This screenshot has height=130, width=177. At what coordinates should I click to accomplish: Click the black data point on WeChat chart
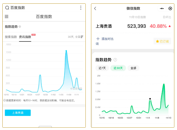click(150, 99)
